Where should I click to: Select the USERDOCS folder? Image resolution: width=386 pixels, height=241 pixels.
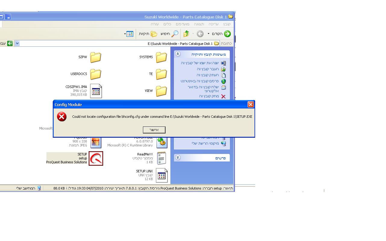tap(96, 74)
